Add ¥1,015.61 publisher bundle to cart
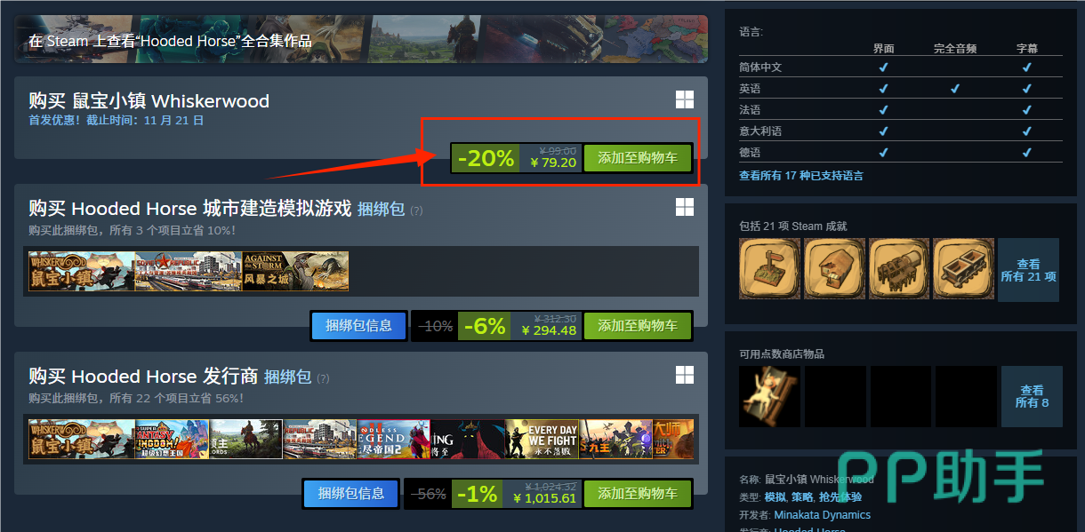The width and height of the screenshot is (1085, 532). click(x=638, y=494)
